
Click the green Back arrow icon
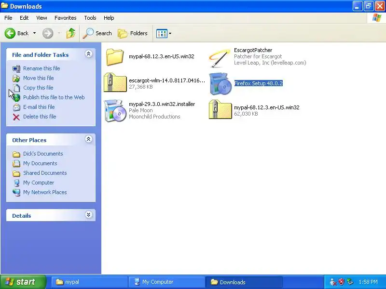point(10,33)
